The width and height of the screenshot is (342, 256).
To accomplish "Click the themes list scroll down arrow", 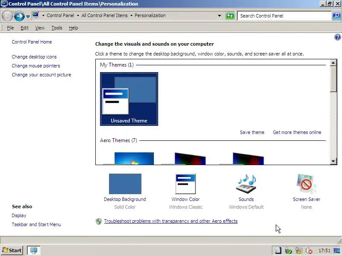I will 333,161.
